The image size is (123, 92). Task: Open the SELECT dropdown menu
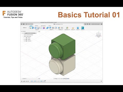pyautogui.click(x=83, y=30)
